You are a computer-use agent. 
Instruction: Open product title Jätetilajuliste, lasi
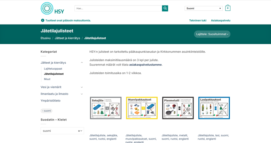[213, 137]
